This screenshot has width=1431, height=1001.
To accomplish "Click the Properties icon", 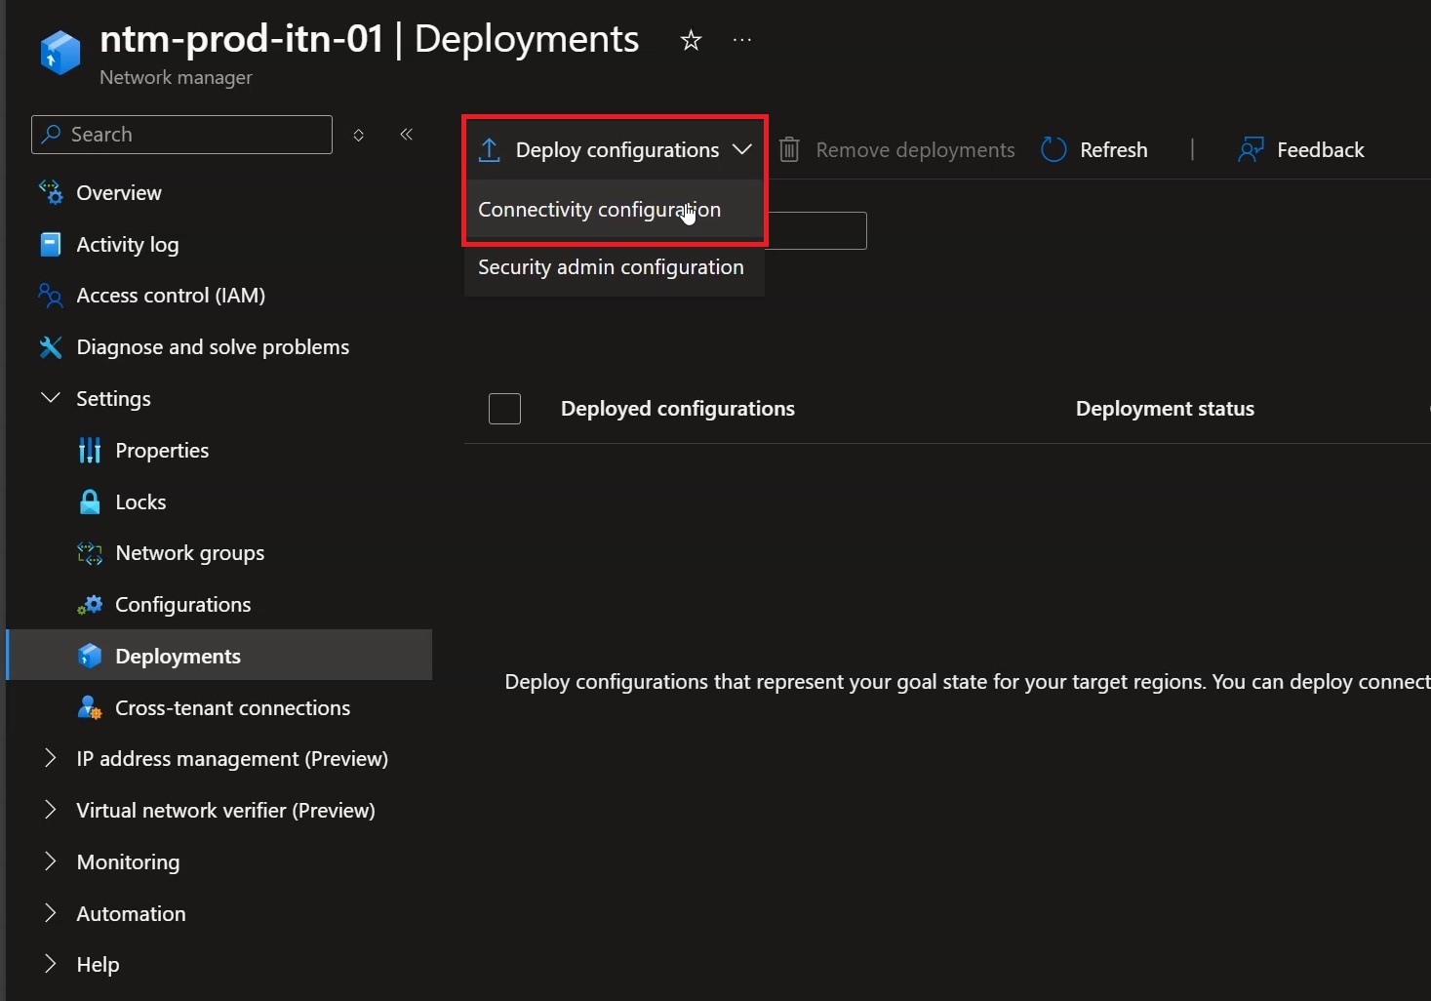I will pos(90,450).
